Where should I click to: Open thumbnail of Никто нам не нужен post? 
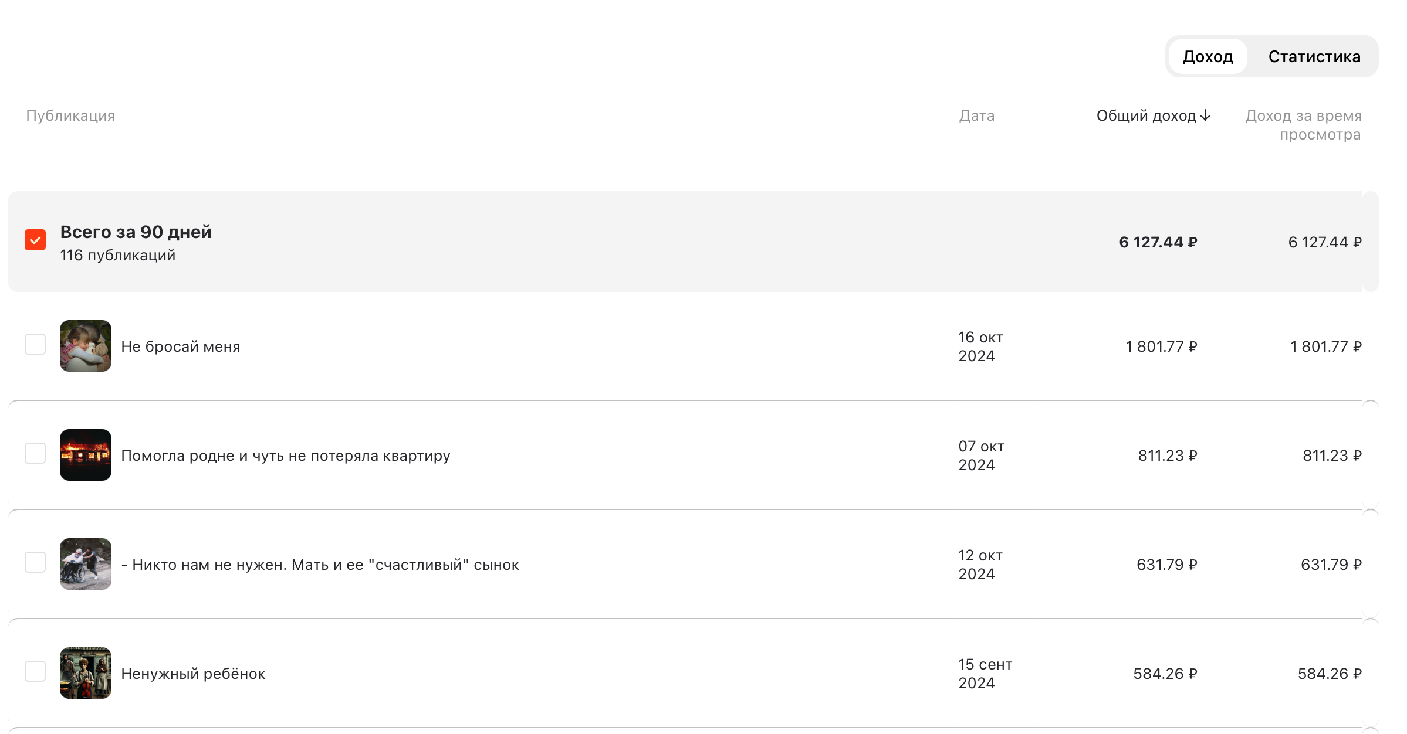[x=86, y=564]
